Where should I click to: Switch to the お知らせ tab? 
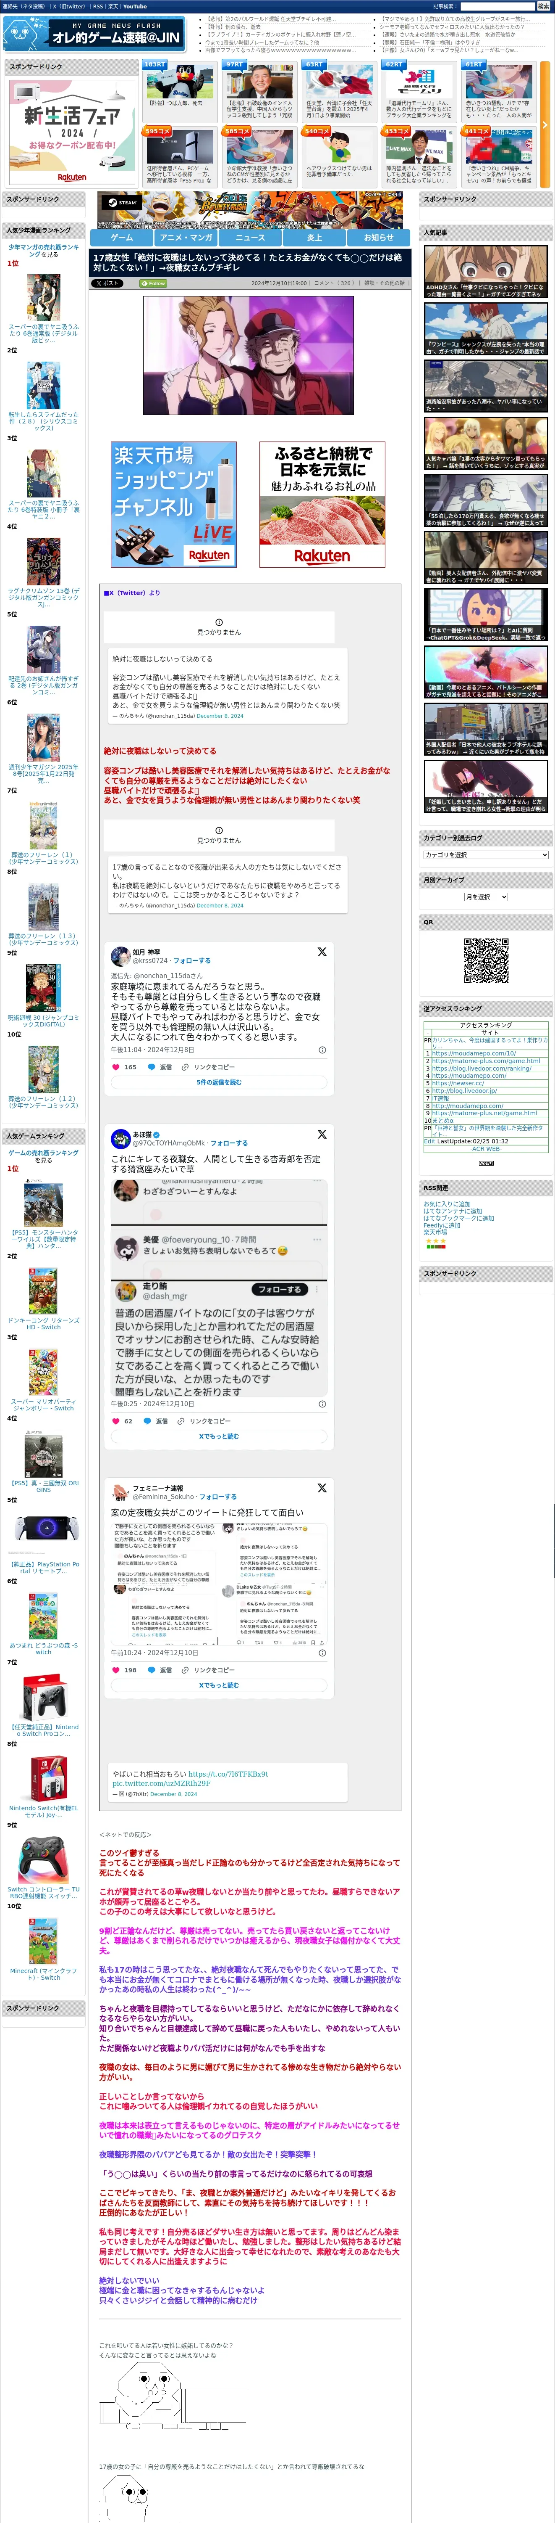(x=379, y=238)
